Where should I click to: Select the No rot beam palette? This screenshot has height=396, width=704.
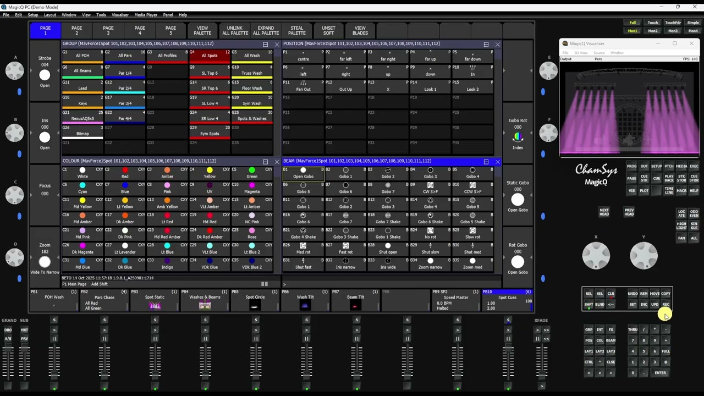pyautogui.click(x=430, y=234)
